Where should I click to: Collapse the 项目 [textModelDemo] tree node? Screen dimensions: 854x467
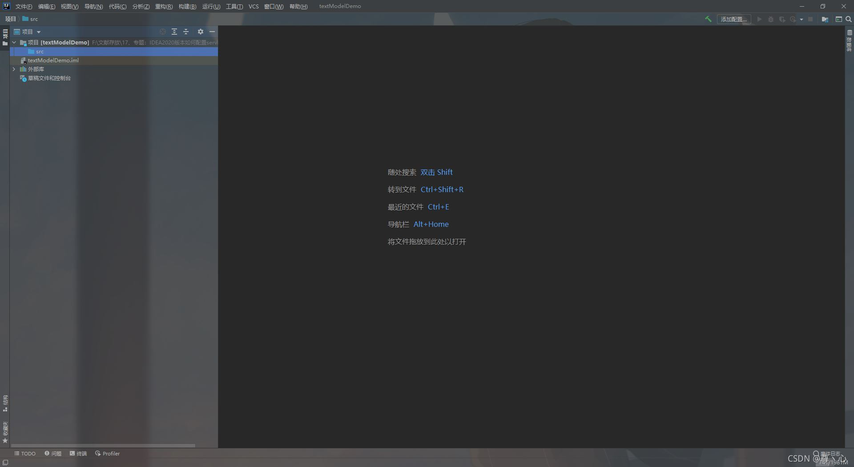14,42
